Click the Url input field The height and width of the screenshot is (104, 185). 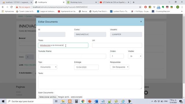pos(117,45)
